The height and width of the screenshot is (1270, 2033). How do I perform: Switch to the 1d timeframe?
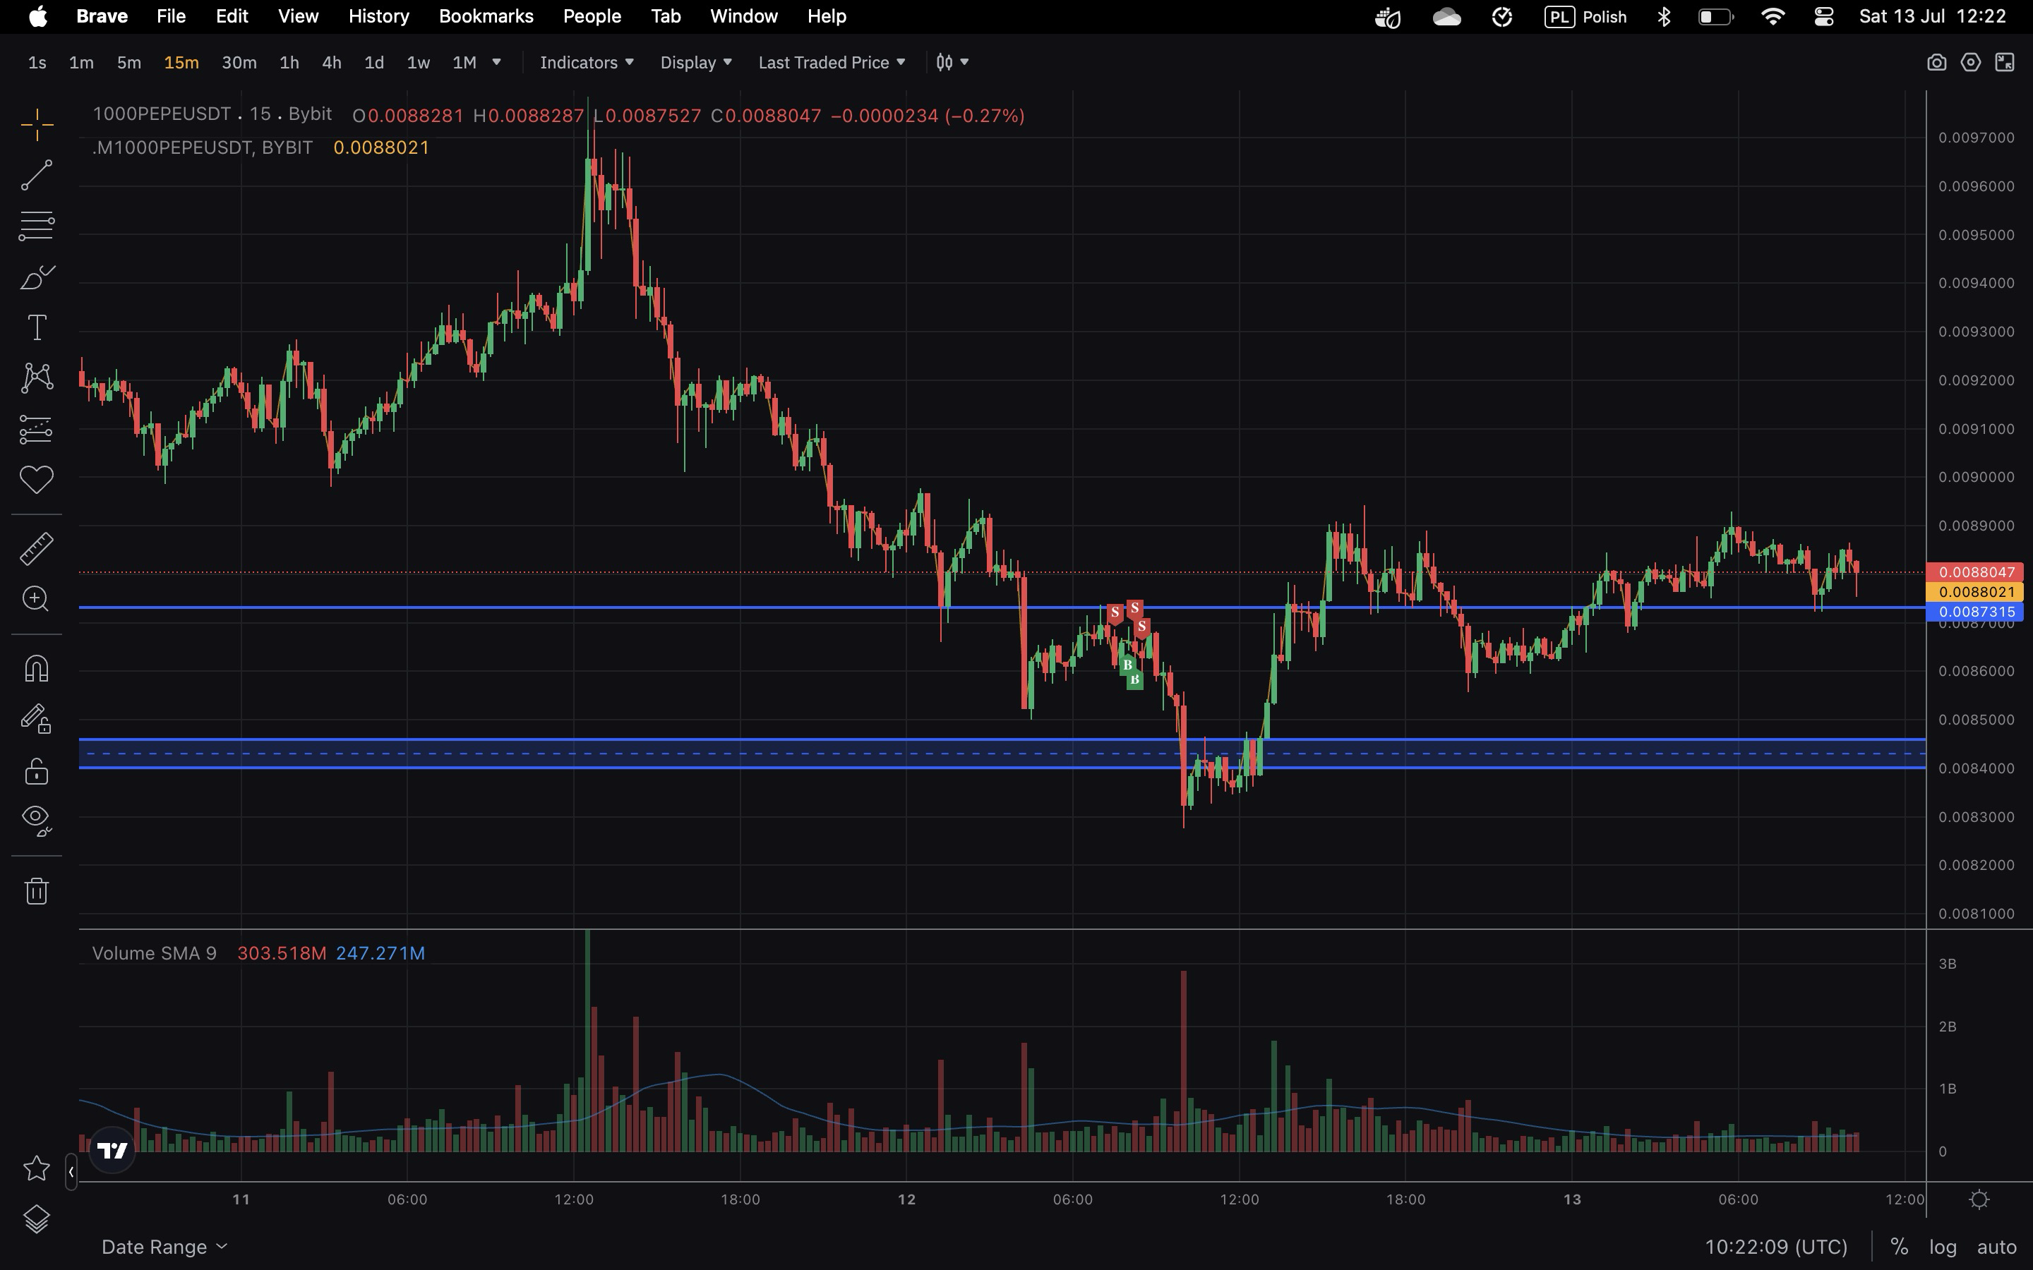click(374, 62)
